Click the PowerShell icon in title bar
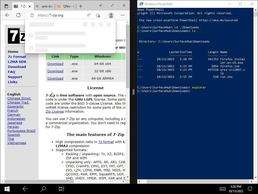This screenshot has height=194, width=258. point(141,4)
